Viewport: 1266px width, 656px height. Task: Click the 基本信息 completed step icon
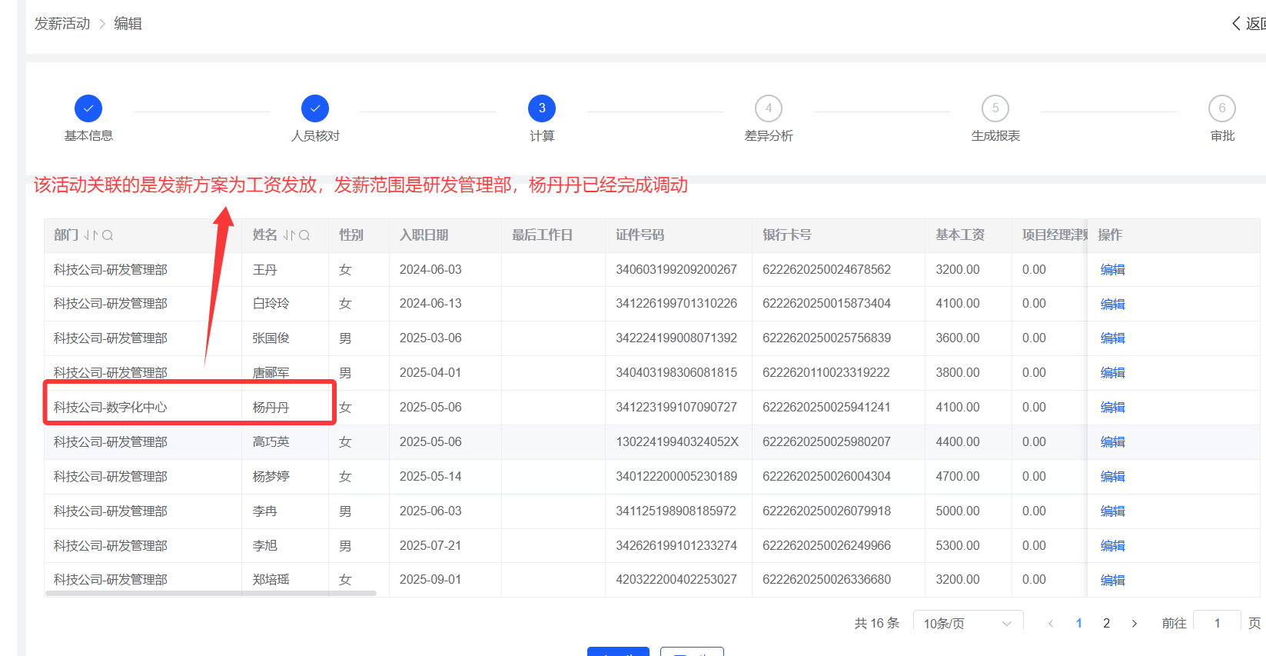pos(88,108)
